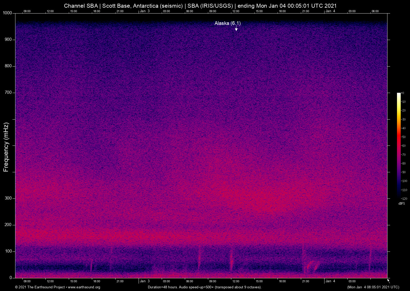Screen dimensions: 410x291
Task: Click the Jan 3 date label on bottom axis
Action: (145, 281)
